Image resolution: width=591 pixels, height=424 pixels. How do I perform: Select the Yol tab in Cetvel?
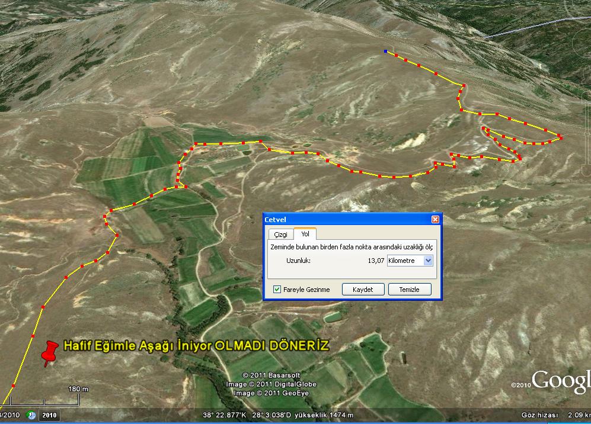click(x=305, y=234)
